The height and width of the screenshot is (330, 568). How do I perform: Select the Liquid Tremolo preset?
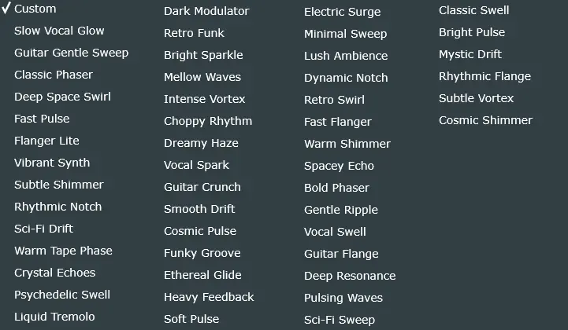point(54,317)
